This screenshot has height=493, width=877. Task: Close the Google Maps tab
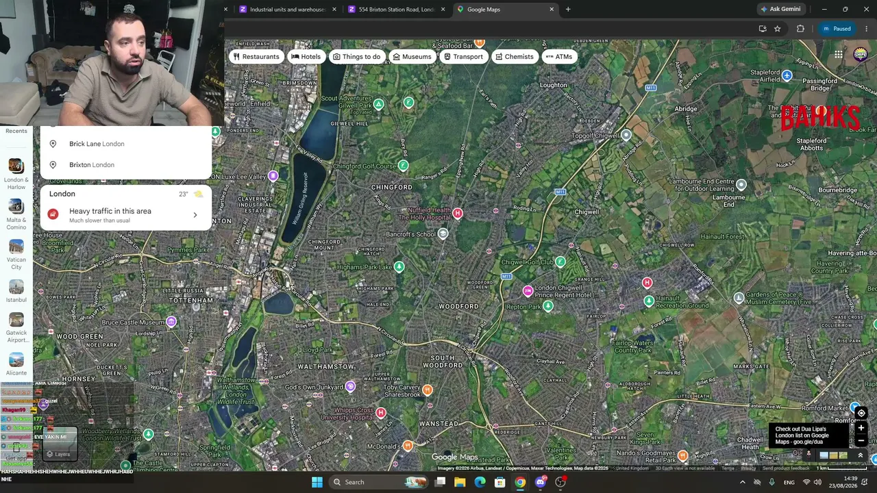point(552,10)
